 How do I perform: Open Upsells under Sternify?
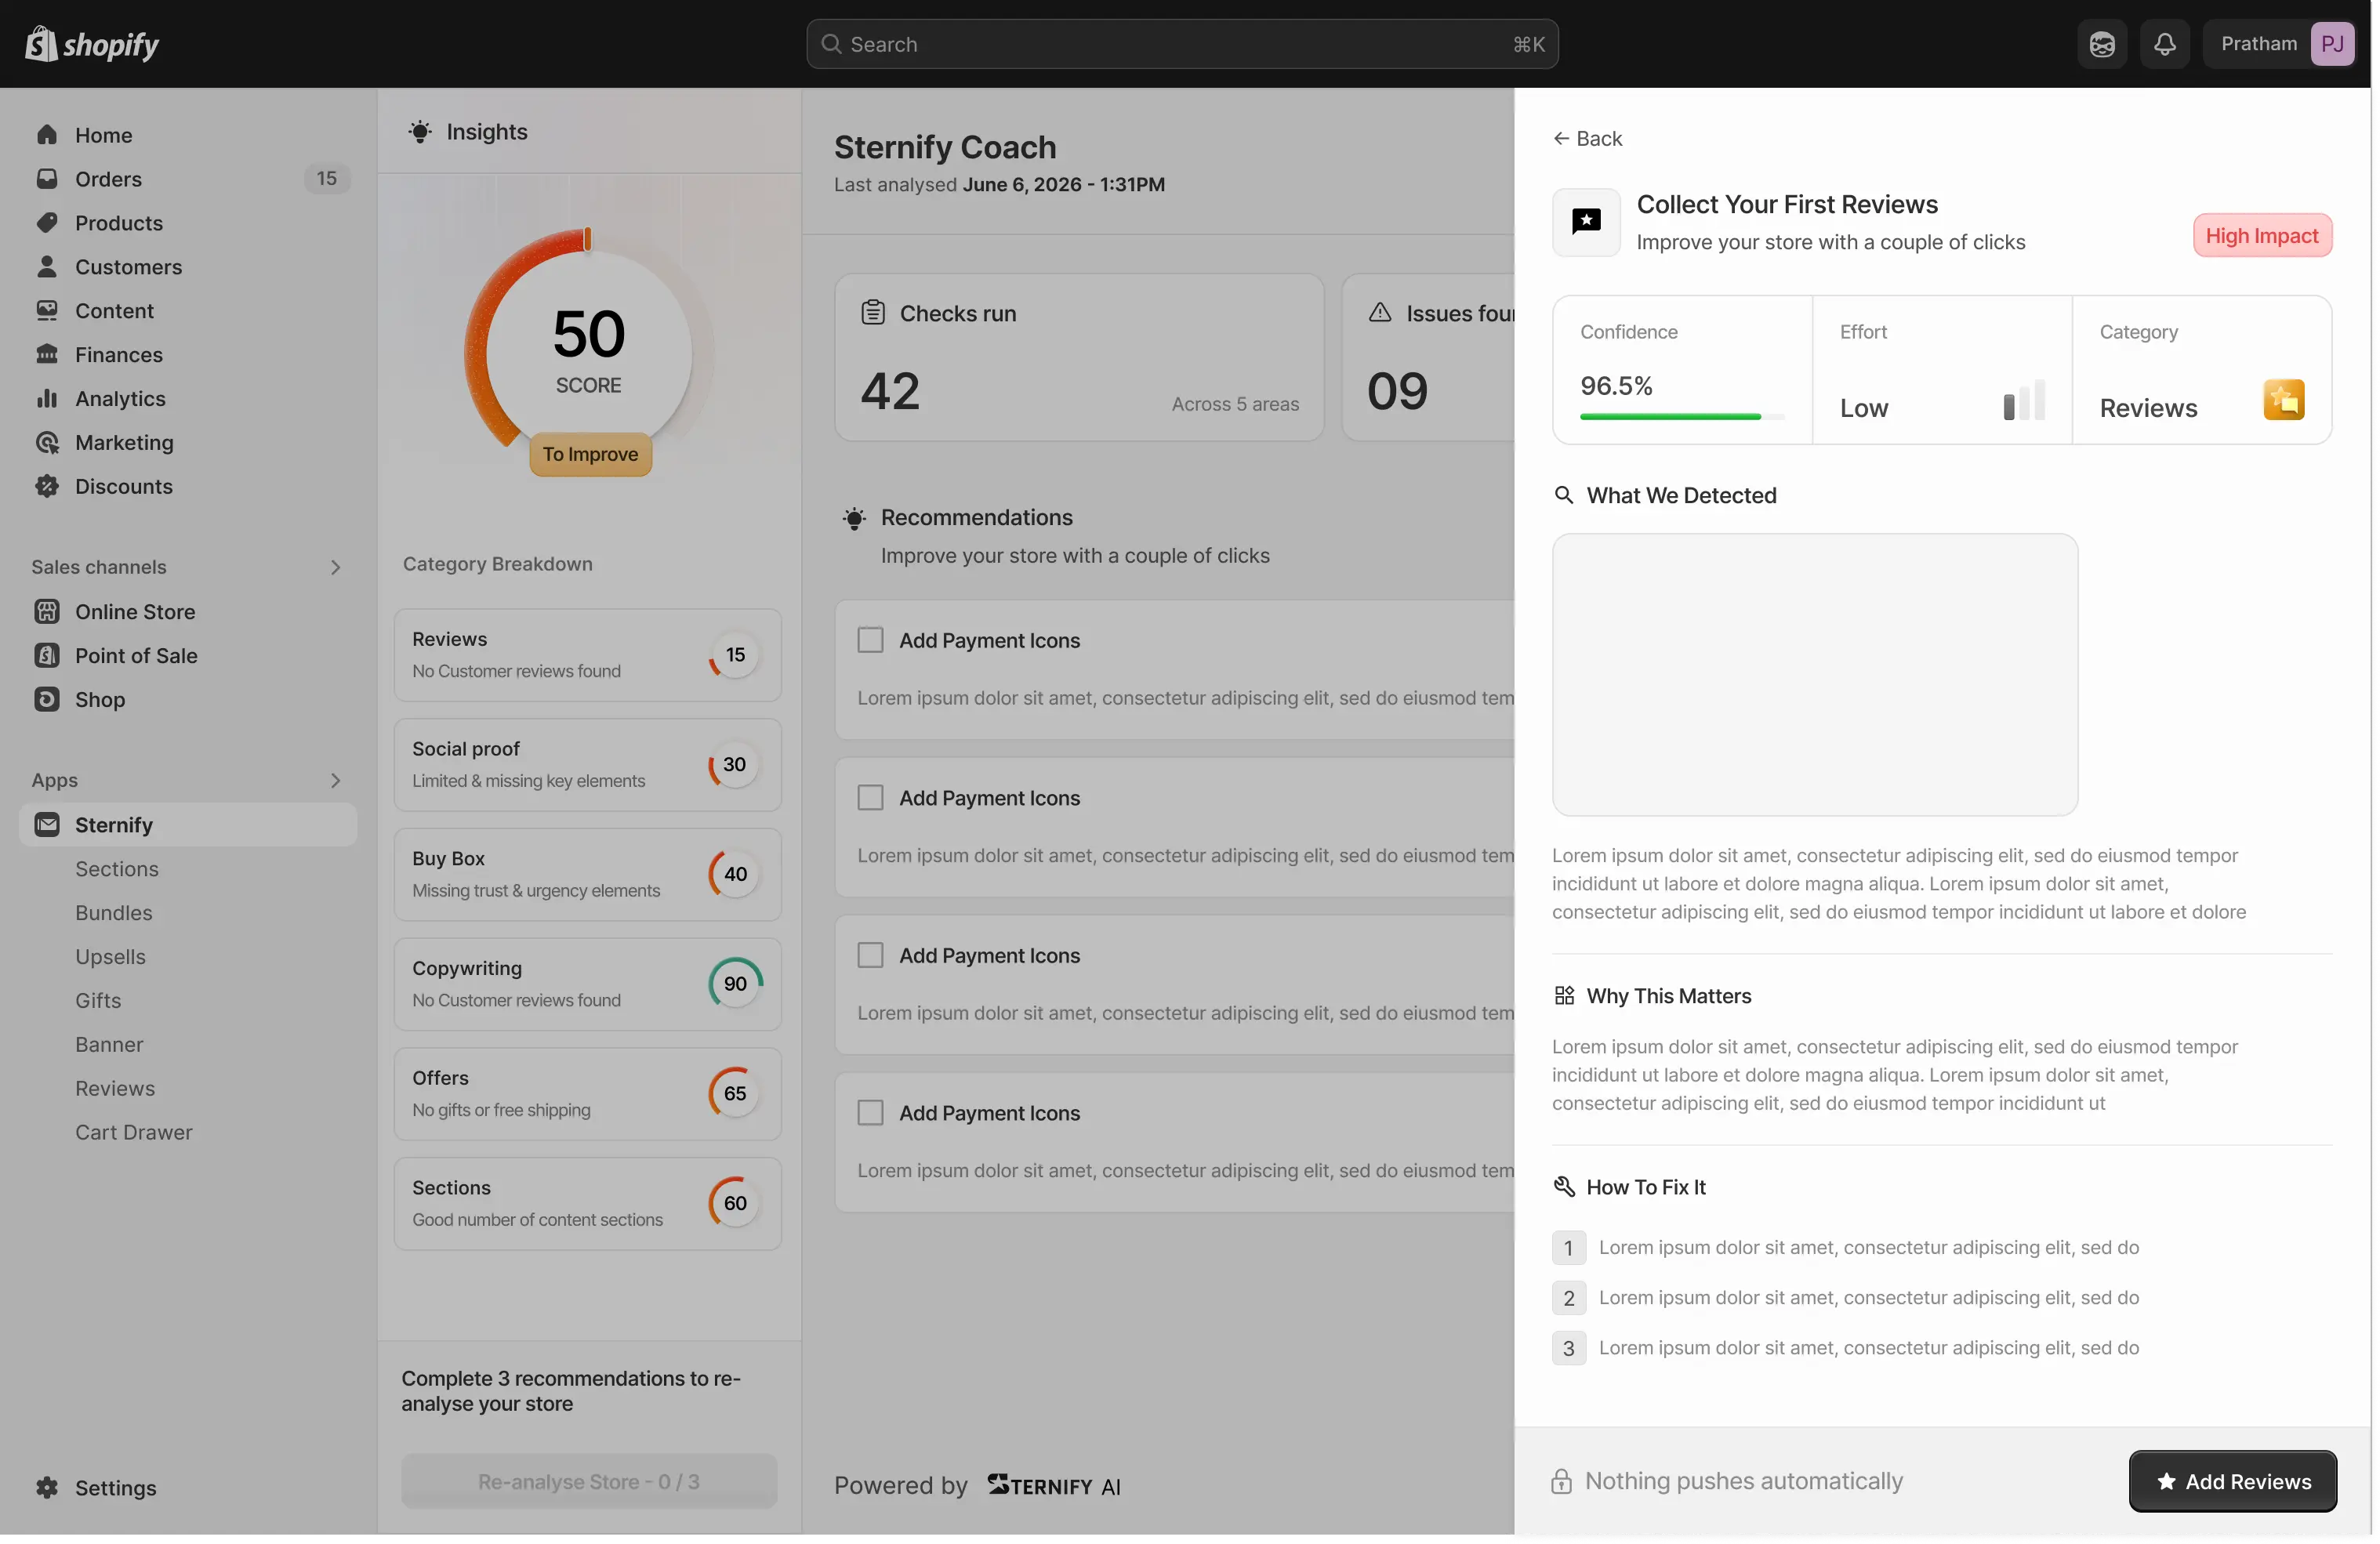coord(110,957)
